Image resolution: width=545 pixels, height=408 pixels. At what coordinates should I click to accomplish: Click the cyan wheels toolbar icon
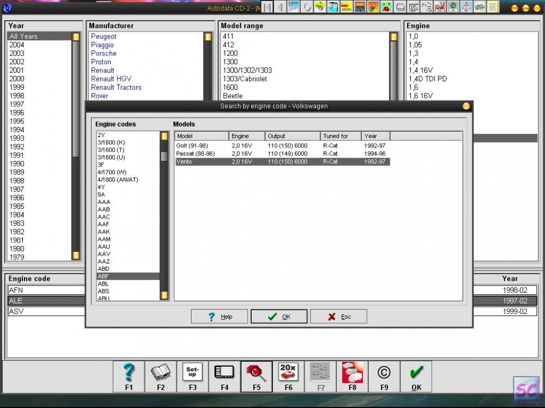coord(333,7)
